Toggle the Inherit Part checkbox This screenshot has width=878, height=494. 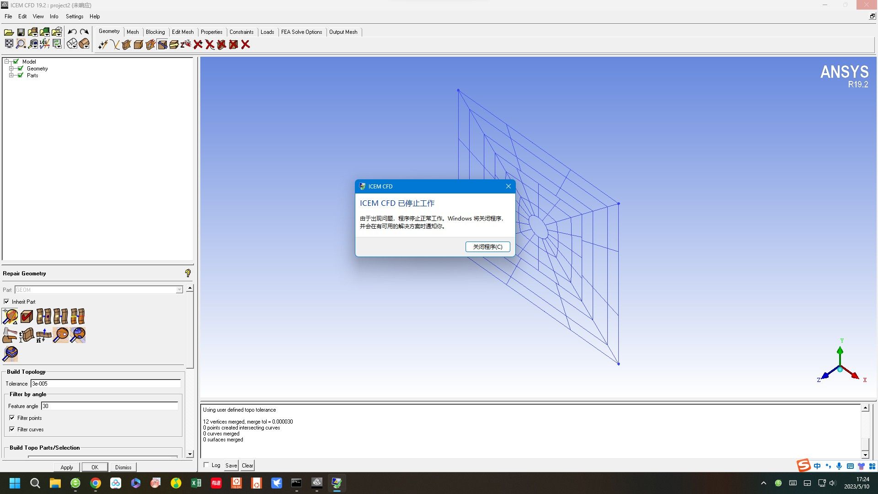coord(6,301)
